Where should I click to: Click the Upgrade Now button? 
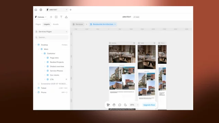coord(149,105)
